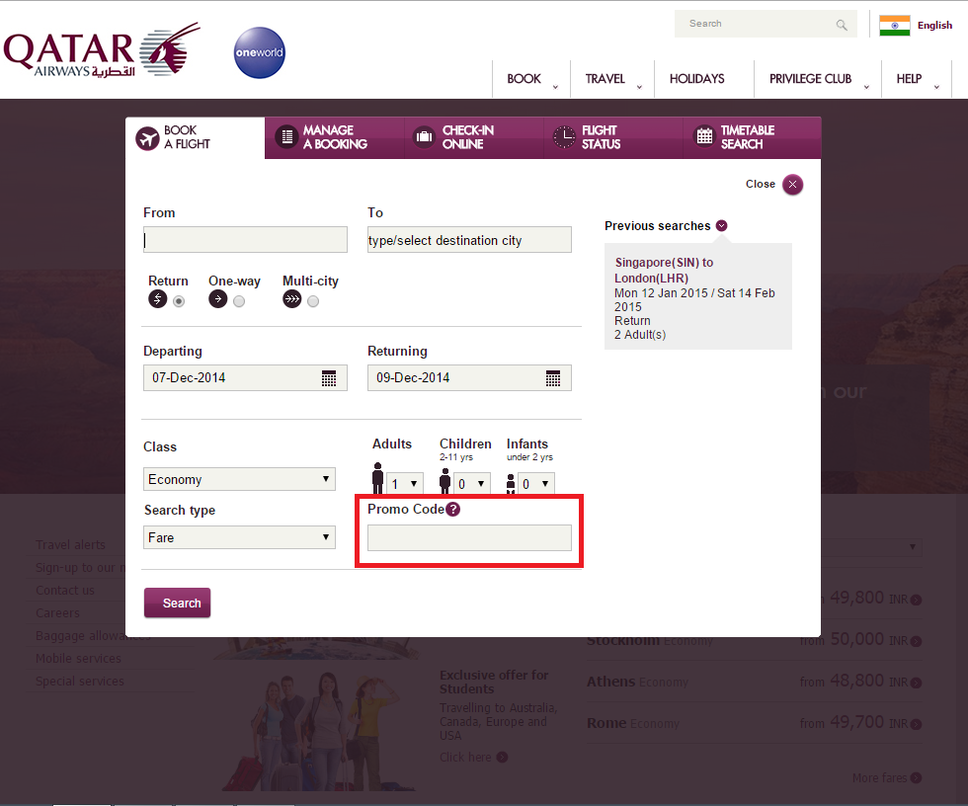Click the Timetable Search calendar icon
The height and width of the screenshot is (806, 968).
pyautogui.click(x=704, y=136)
